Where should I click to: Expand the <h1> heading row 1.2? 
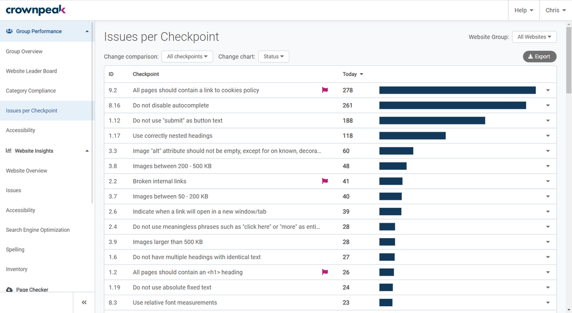[548, 272]
